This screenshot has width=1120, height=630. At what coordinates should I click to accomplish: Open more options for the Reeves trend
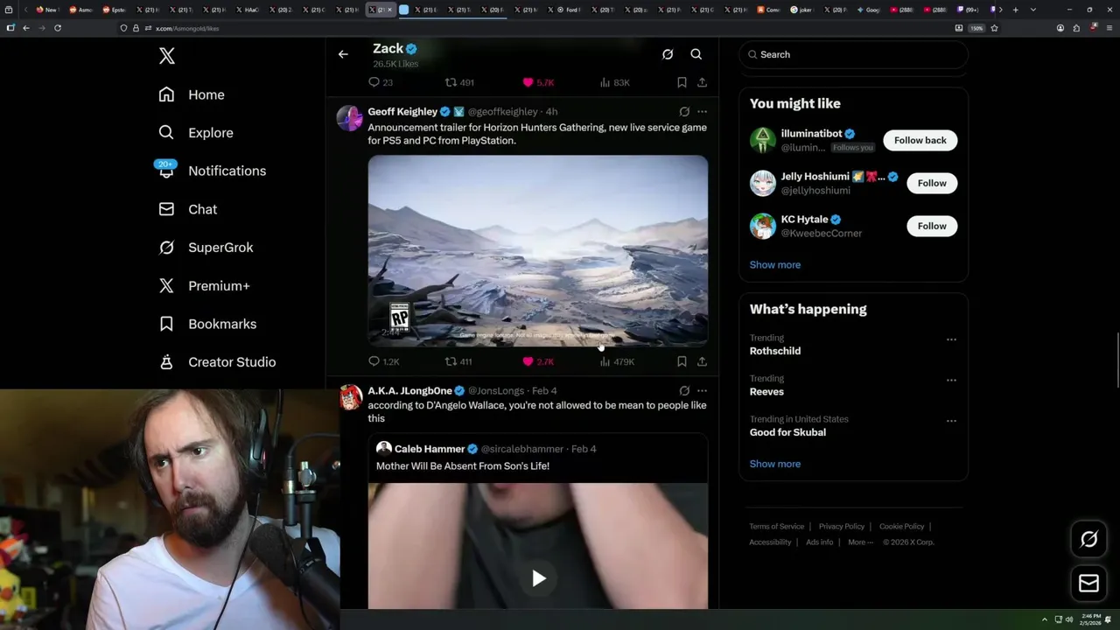[951, 380]
